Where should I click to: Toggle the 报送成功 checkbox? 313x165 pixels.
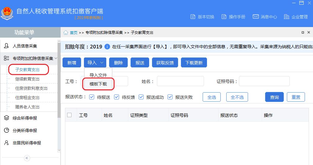click(141, 97)
